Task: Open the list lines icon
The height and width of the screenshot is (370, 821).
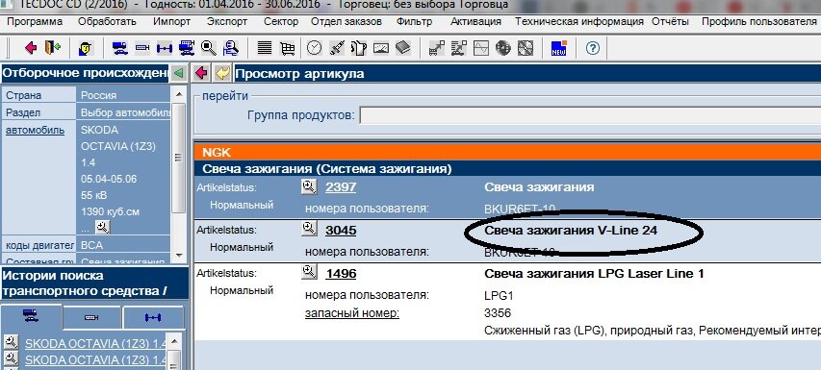Action: coord(265,49)
